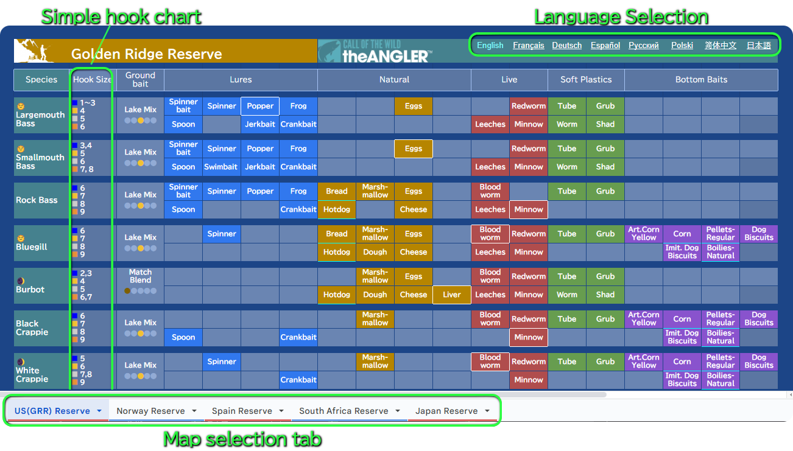This screenshot has height=451, width=793.
Task: Open the US(GRR) Reserve tab dropdown arrow
Action: point(99,411)
